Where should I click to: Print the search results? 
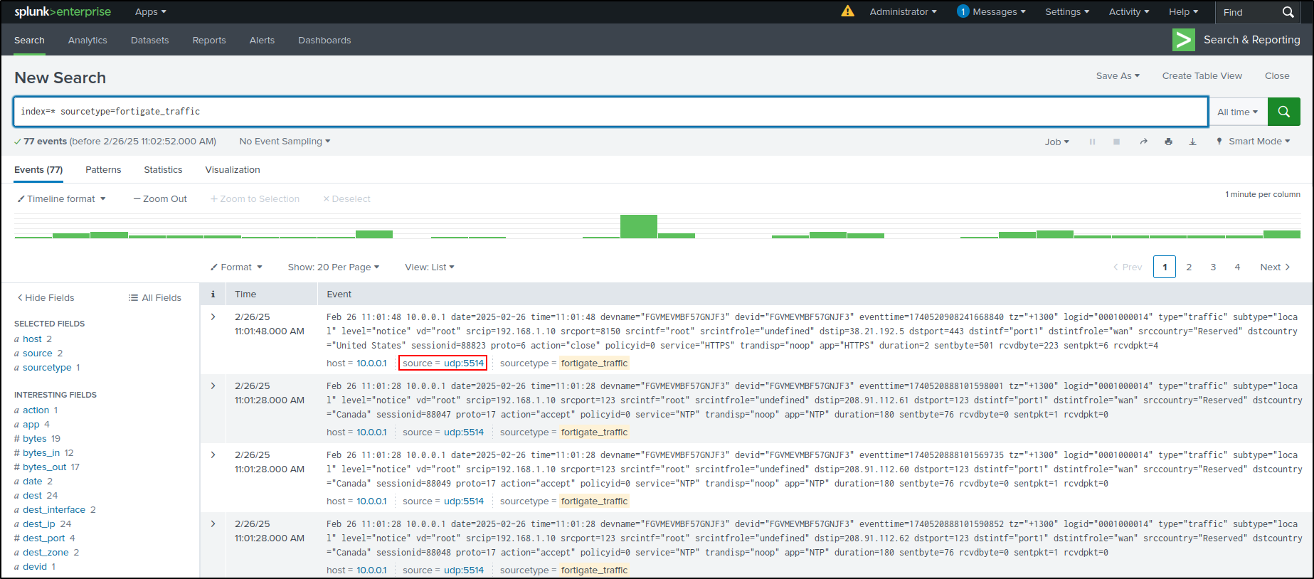tap(1168, 142)
